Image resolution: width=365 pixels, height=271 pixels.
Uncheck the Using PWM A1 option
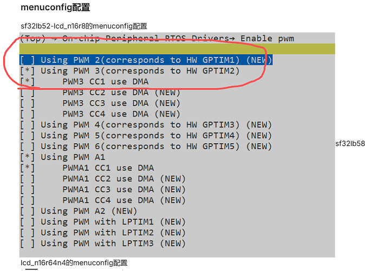pos(28,157)
